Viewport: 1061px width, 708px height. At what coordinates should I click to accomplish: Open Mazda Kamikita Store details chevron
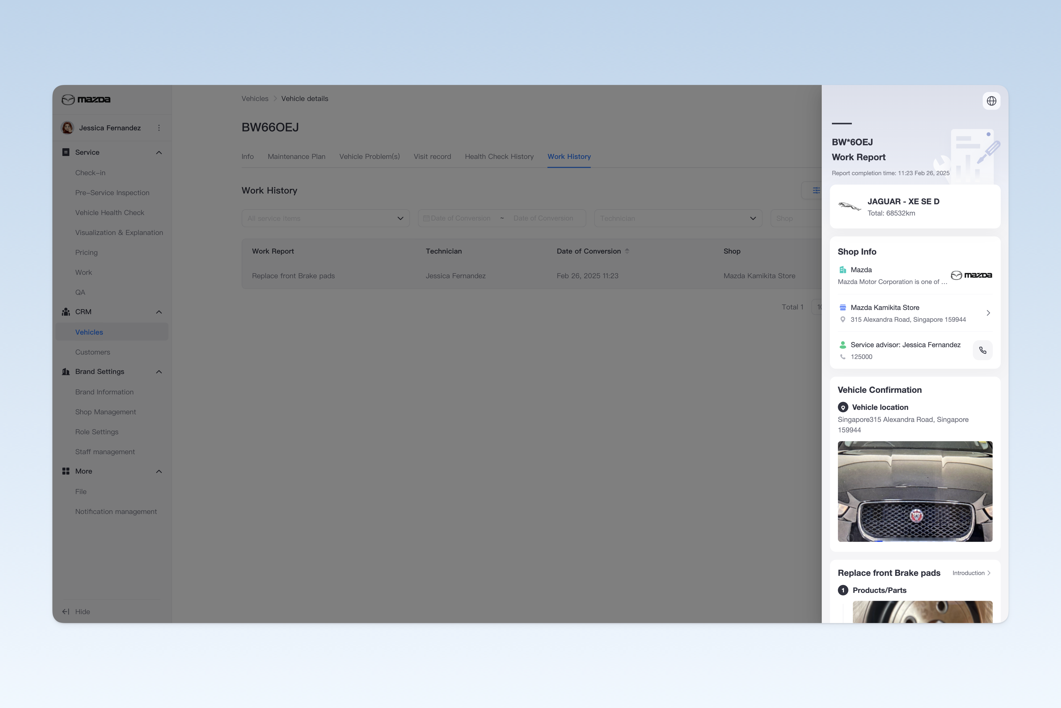(x=988, y=313)
